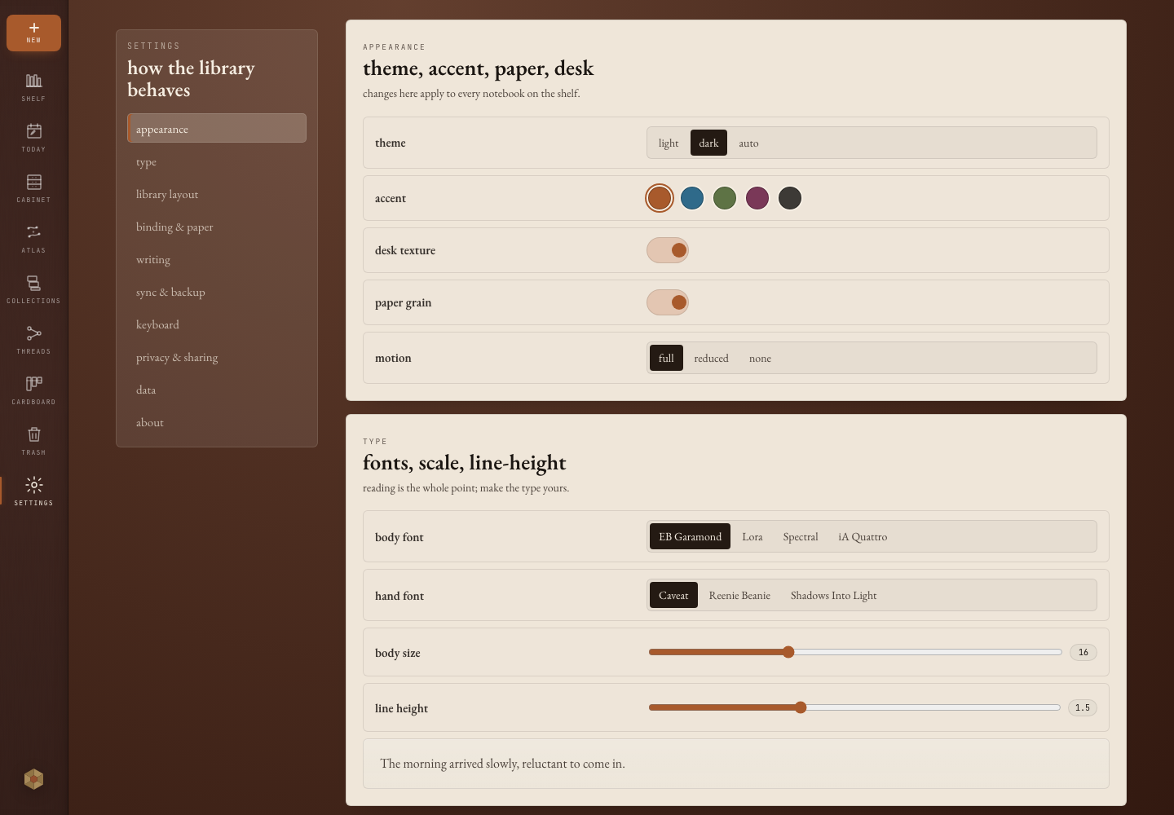Toggle desk texture switch
This screenshot has width=1174, height=815.
[x=668, y=250]
